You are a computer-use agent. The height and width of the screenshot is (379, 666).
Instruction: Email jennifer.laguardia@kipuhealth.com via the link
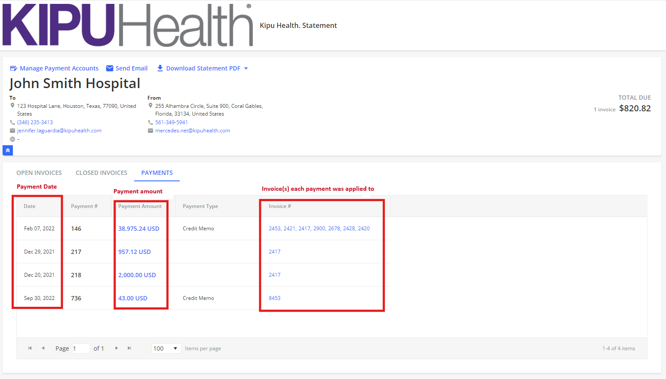tap(59, 130)
